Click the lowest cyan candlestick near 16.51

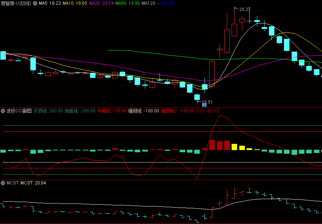(x=197, y=97)
